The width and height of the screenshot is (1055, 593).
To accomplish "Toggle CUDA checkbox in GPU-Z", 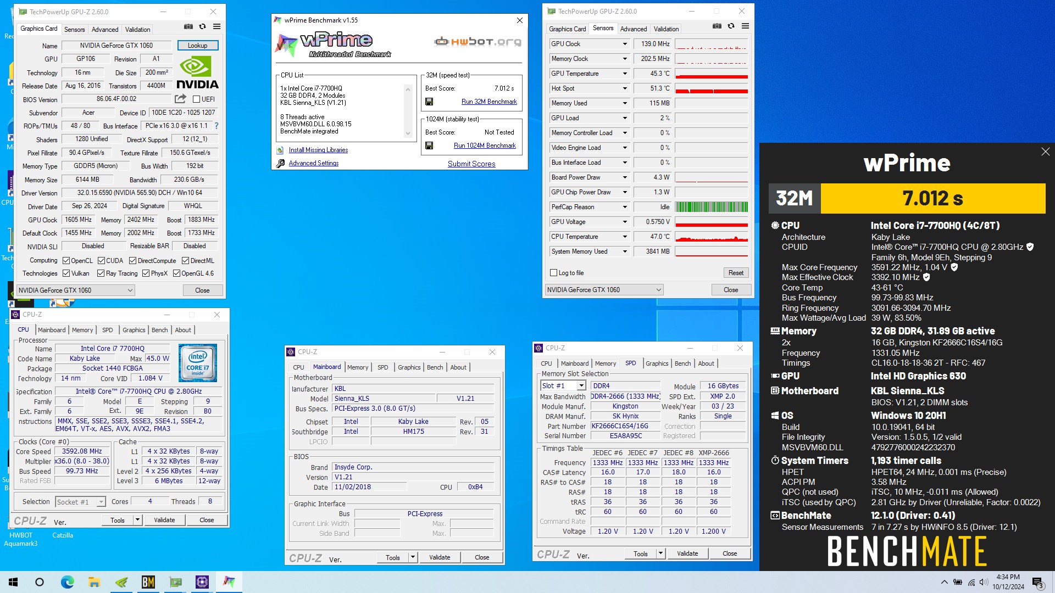I will point(101,261).
